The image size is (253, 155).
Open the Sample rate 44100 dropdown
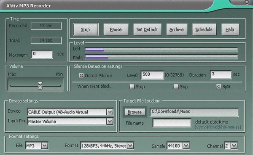pyautogui.click(x=186, y=146)
